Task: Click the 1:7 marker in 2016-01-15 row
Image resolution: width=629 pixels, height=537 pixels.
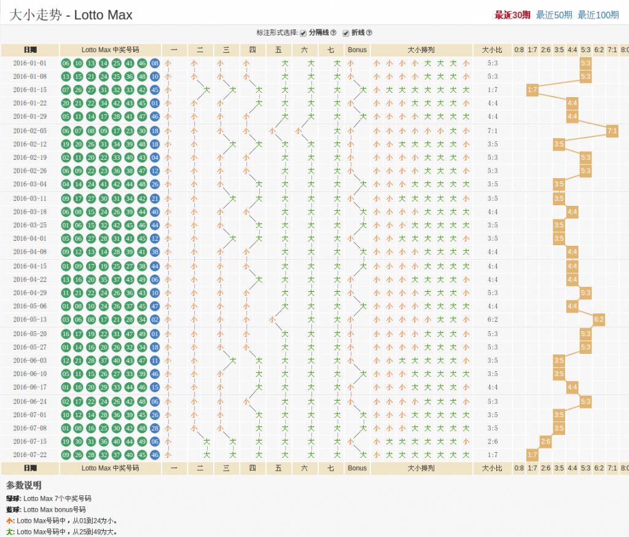Action: click(533, 90)
